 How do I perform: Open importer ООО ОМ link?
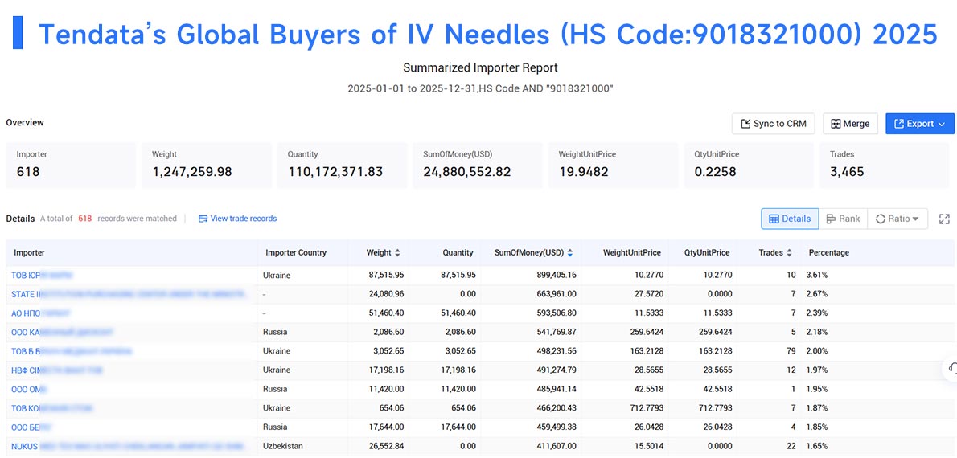pyautogui.click(x=29, y=389)
